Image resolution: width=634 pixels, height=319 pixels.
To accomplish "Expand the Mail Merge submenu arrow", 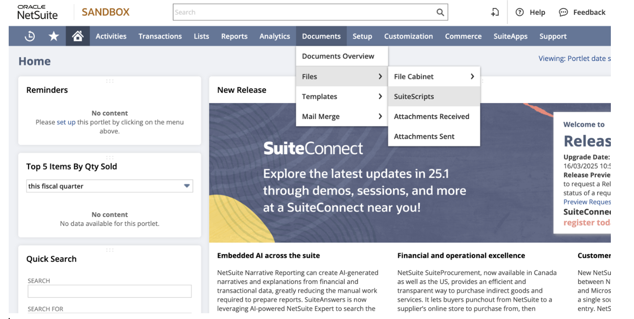I will pos(380,116).
